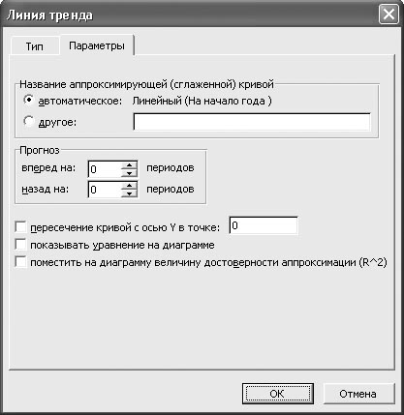The width and height of the screenshot is (404, 415).
Task: Enable the R^2 approximation reliability checkbox
Action: 20,262
